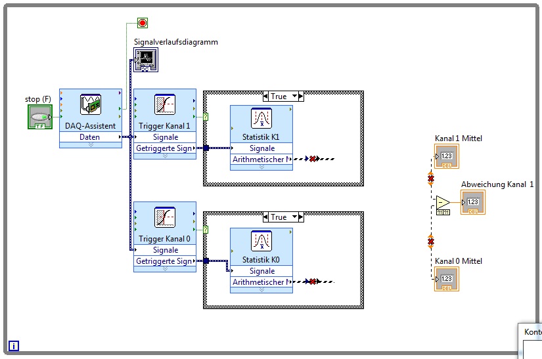542x359 pixels.
Task: Go to next case in lower case structure
Action: pyautogui.click(x=301, y=217)
